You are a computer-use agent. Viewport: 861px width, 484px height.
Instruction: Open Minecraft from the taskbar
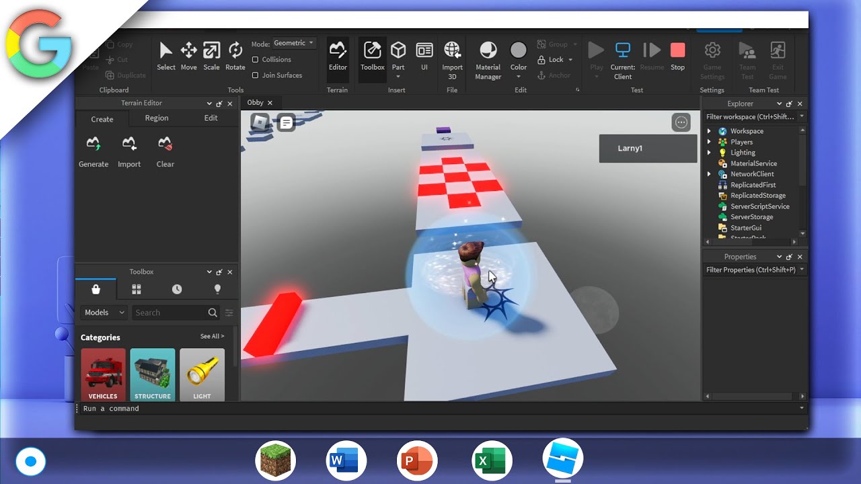tap(276, 461)
